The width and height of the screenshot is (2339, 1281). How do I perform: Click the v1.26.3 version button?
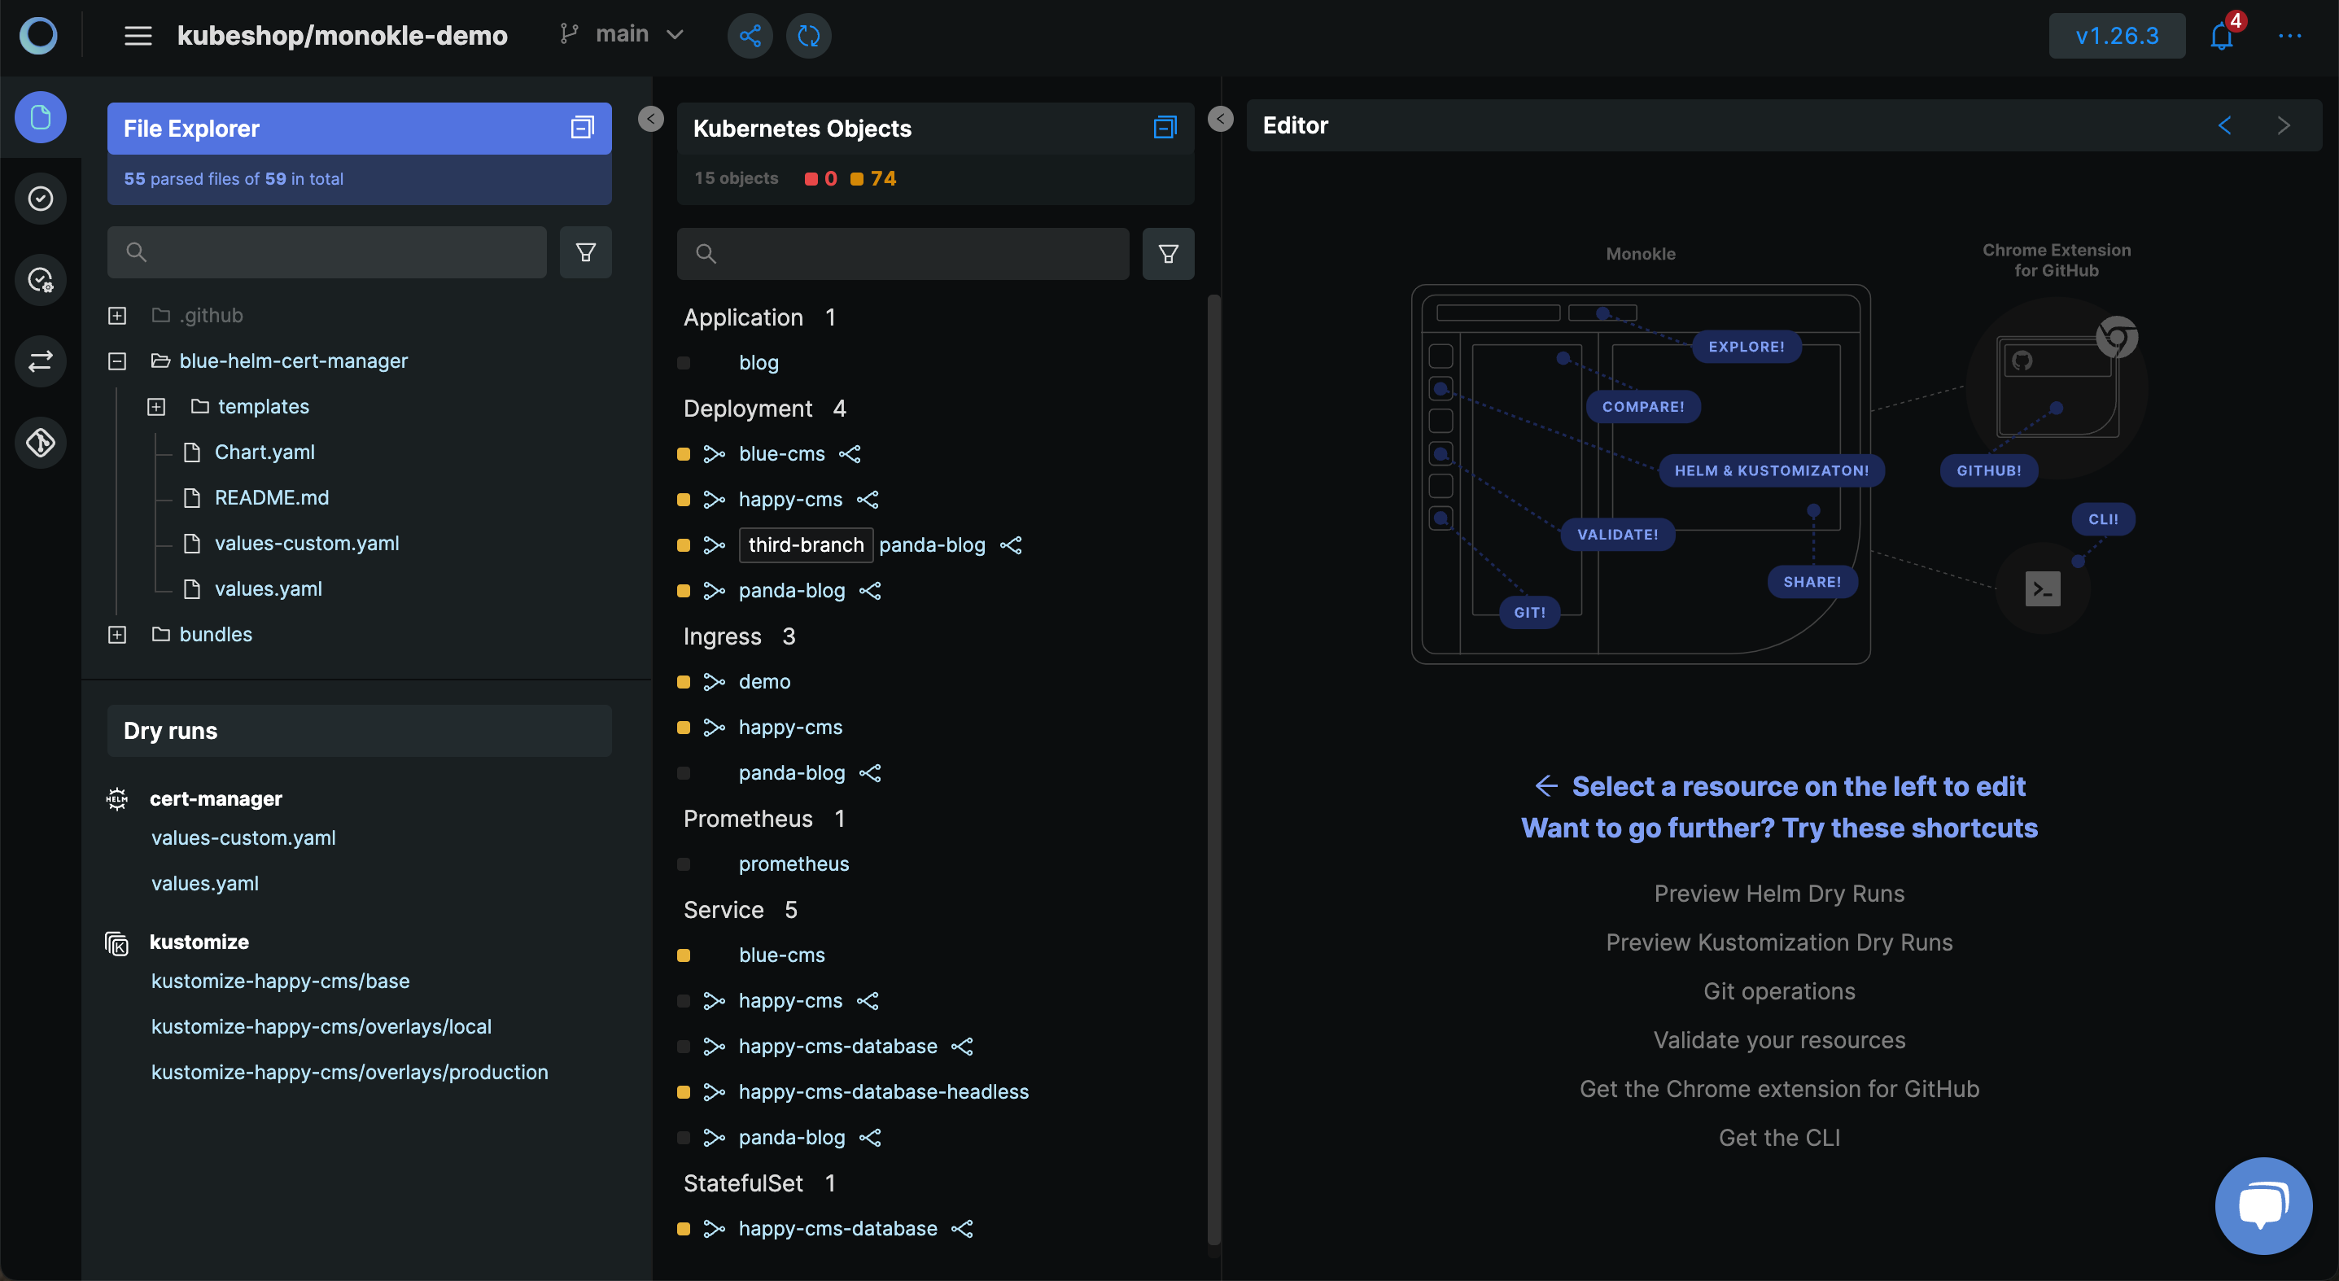[2117, 36]
